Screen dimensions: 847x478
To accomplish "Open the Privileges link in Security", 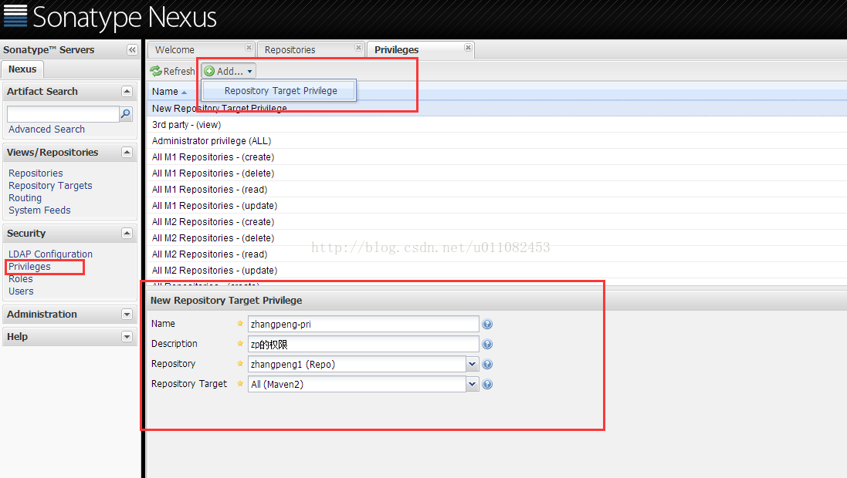I will [29, 267].
